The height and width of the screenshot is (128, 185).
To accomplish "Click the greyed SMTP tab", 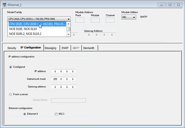I will coord(76,48).
